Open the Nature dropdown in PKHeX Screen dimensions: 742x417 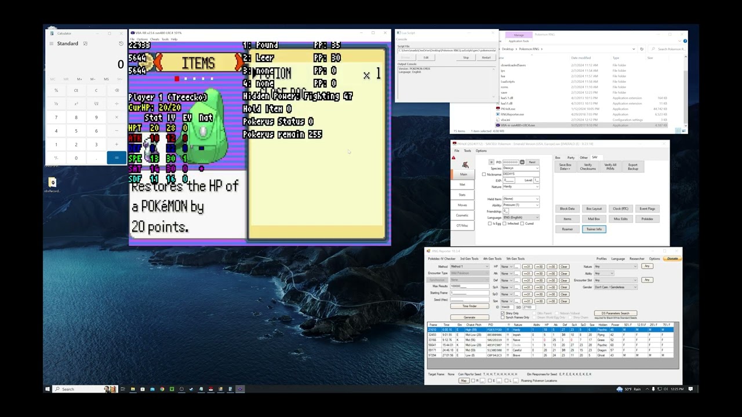(x=521, y=186)
